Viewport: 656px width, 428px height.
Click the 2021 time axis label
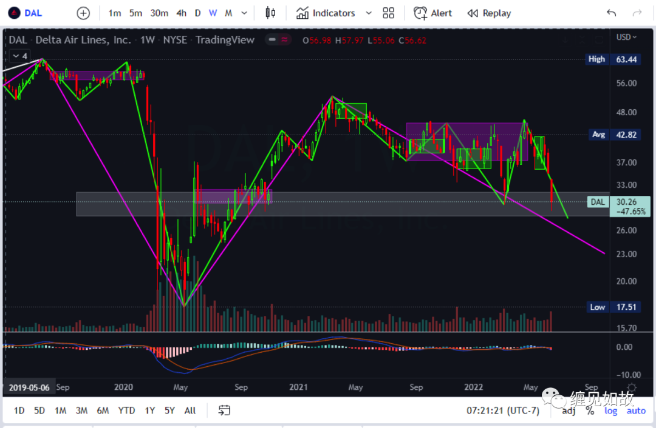tap(298, 387)
